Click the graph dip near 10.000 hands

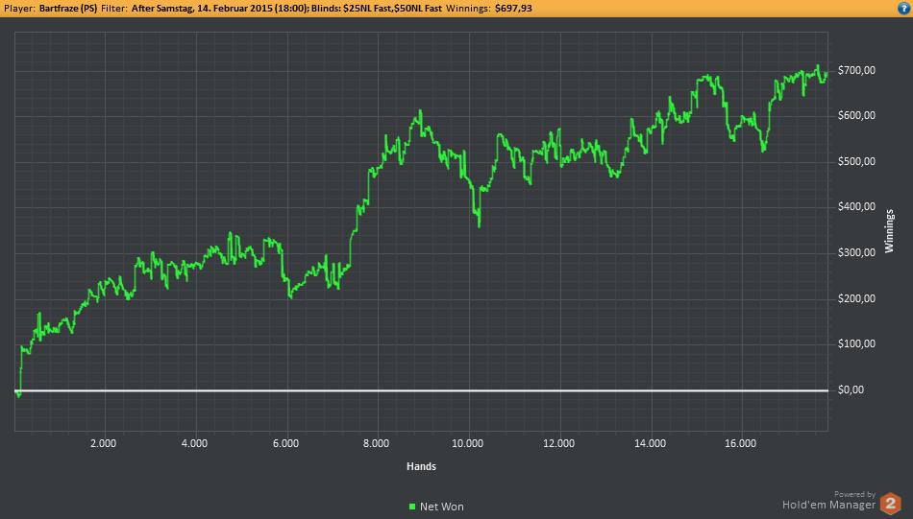tap(480, 225)
